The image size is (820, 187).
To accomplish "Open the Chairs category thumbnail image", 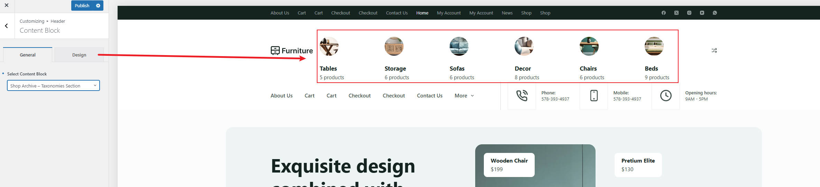I will (x=589, y=46).
